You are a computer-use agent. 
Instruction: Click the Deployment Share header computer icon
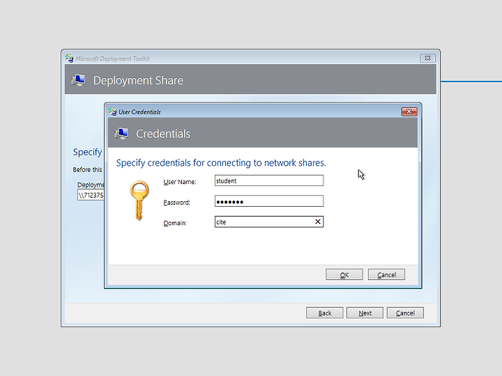click(78, 80)
